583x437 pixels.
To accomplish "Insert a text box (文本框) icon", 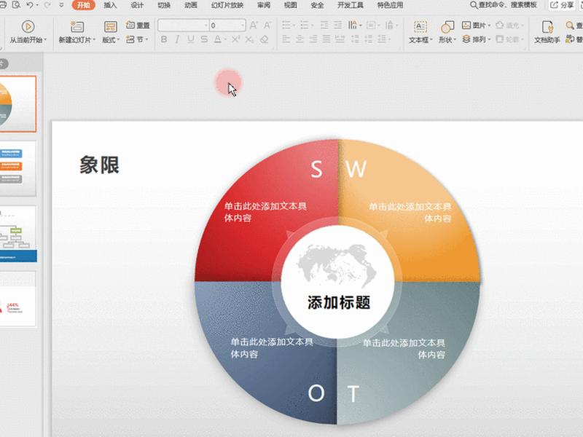I will (420, 27).
